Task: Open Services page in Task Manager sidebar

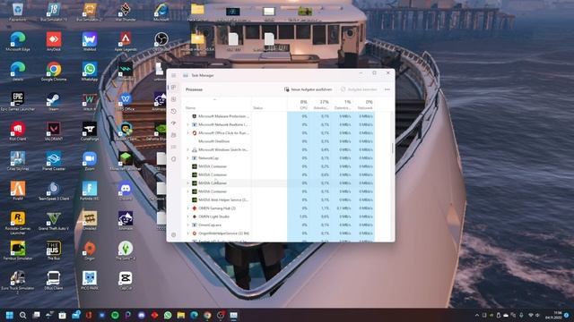Action: 173,159
